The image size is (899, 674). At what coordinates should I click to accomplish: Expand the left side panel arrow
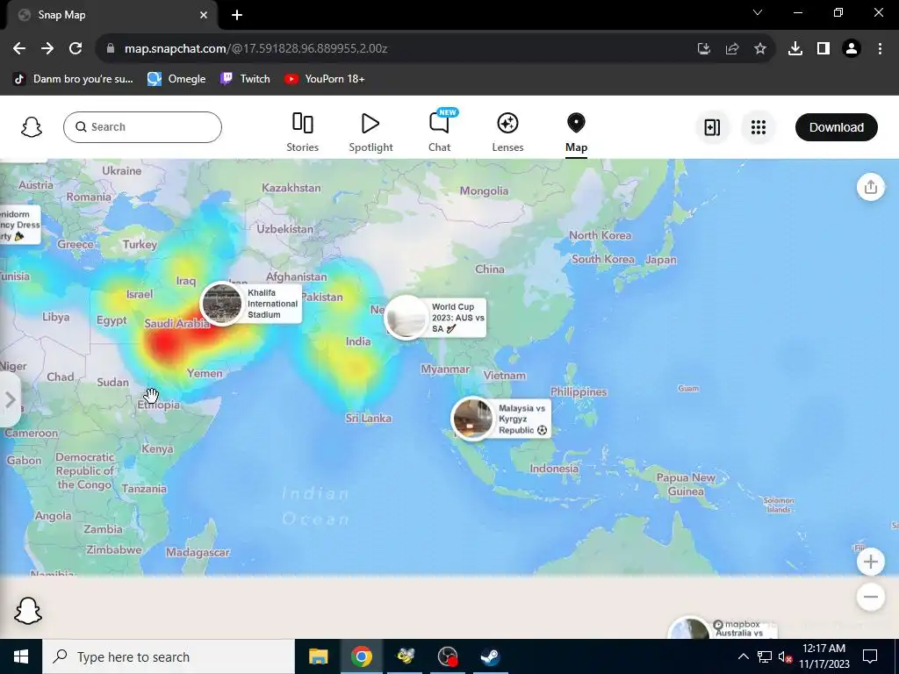(10, 399)
